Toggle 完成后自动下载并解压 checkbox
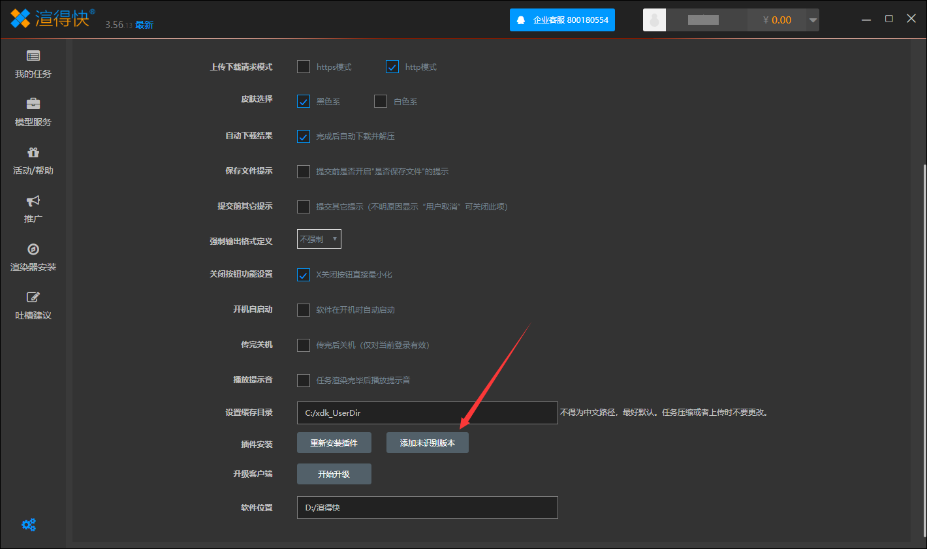The height and width of the screenshot is (549, 927). pos(304,136)
